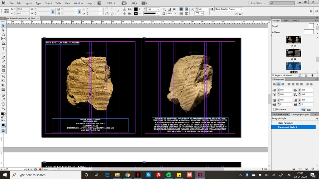Screen dimensions: 319x179
Task: Toggle constrain proportions for width and height
Action: (53, 11)
